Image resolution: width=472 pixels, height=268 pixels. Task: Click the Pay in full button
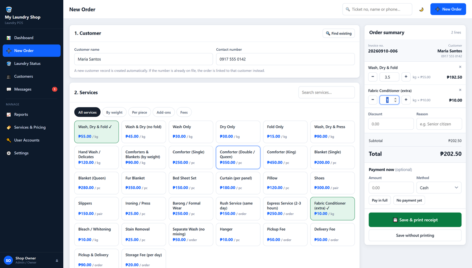point(380,200)
